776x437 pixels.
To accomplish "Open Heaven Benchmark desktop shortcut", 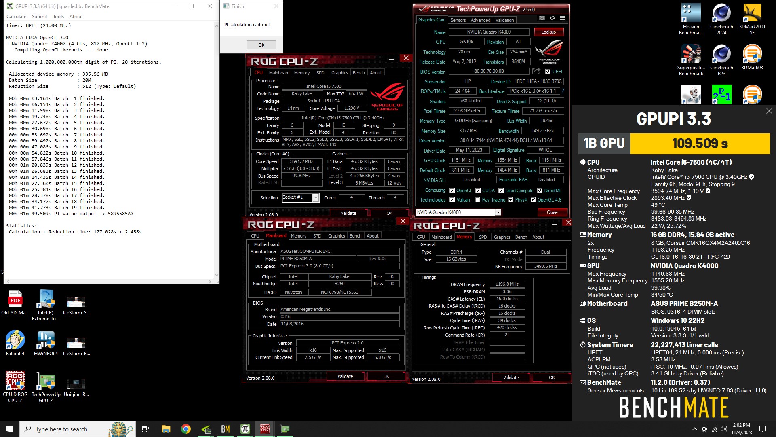I will click(691, 19).
